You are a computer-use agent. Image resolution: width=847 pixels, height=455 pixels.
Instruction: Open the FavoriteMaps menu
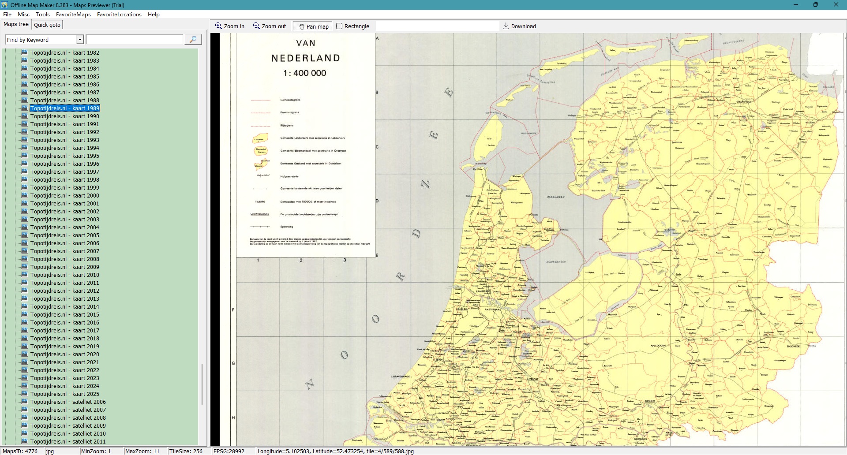[x=73, y=14]
